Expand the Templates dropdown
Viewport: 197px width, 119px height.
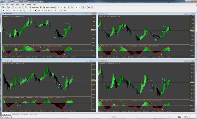pos(94,8)
